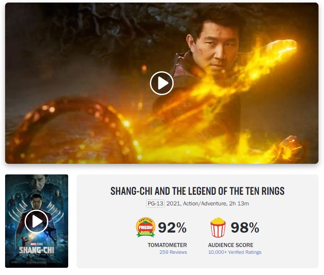Click the 92% Tomatometer score
The image size is (324, 275).
[x=172, y=227]
